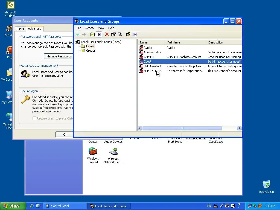Click the Admin full name cell
Viewport: 280px width, 210px height.
(x=171, y=48)
